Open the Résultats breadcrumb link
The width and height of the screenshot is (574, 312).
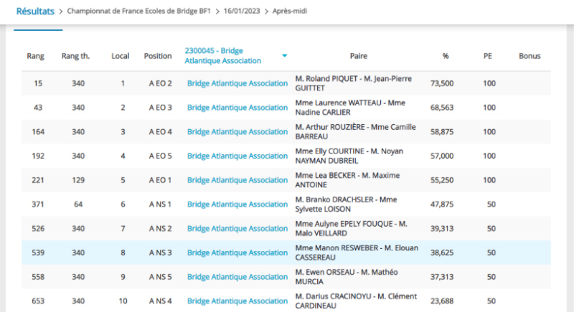[35, 11]
